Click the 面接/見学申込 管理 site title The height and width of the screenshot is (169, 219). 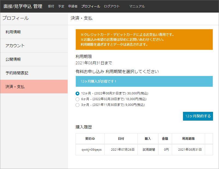pyautogui.click(x=23, y=6)
